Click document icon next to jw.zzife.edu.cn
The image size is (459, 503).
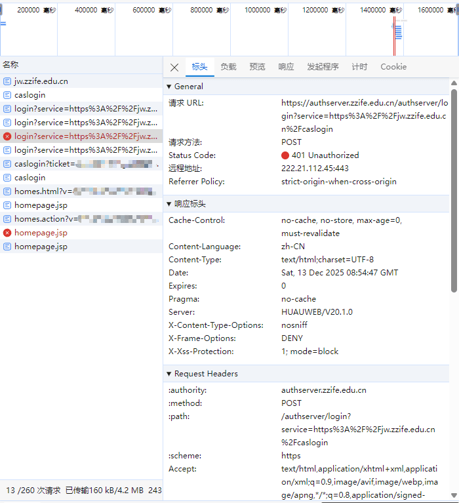pyautogui.click(x=7, y=81)
